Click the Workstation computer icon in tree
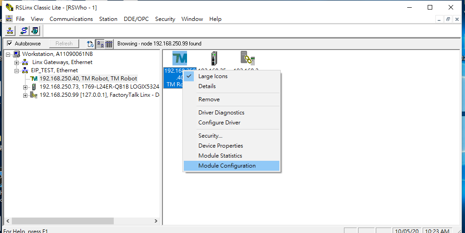 tap(17, 54)
